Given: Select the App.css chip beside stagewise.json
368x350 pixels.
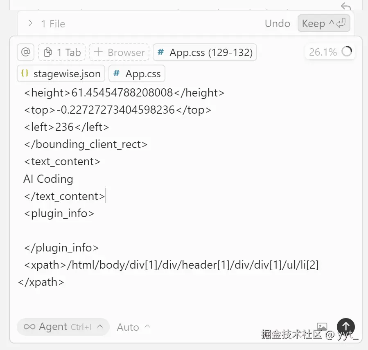Looking at the screenshot, I should [x=137, y=74].
